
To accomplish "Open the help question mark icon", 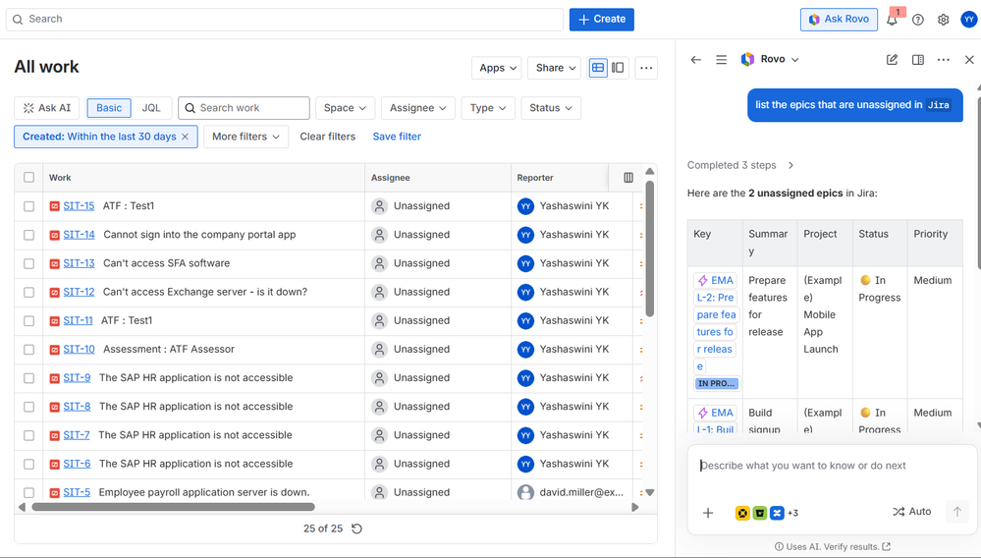I will (918, 20).
